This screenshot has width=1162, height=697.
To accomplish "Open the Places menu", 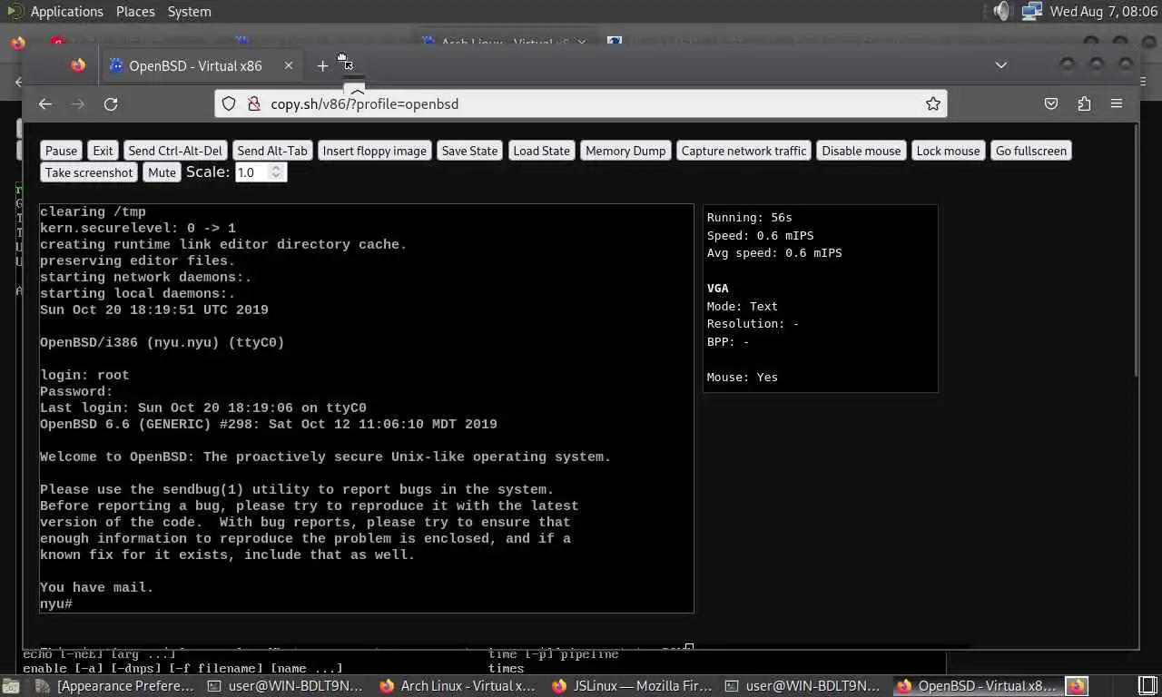I will coord(135,12).
